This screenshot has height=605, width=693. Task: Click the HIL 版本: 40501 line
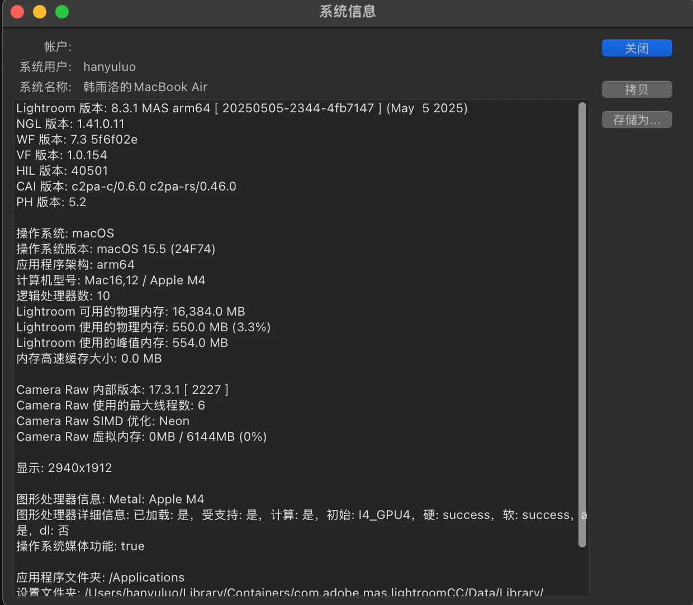[x=62, y=171]
